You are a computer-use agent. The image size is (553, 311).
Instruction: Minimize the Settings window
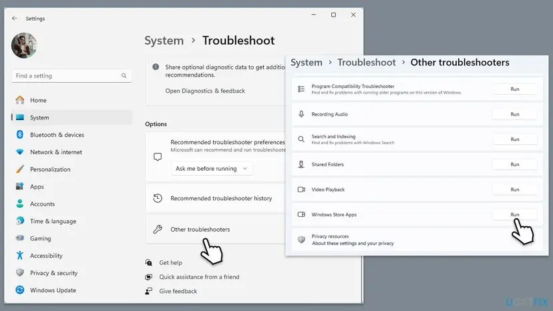tap(313, 15)
